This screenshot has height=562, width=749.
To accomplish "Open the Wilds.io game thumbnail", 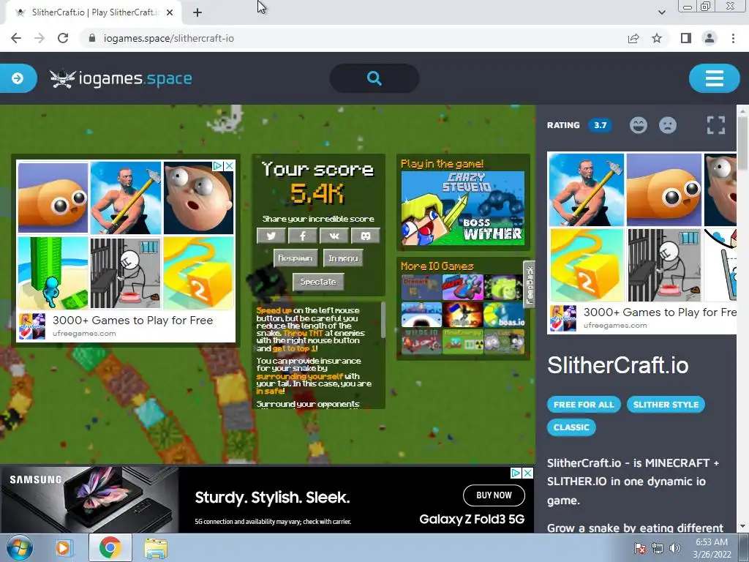I will pos(421,341).
